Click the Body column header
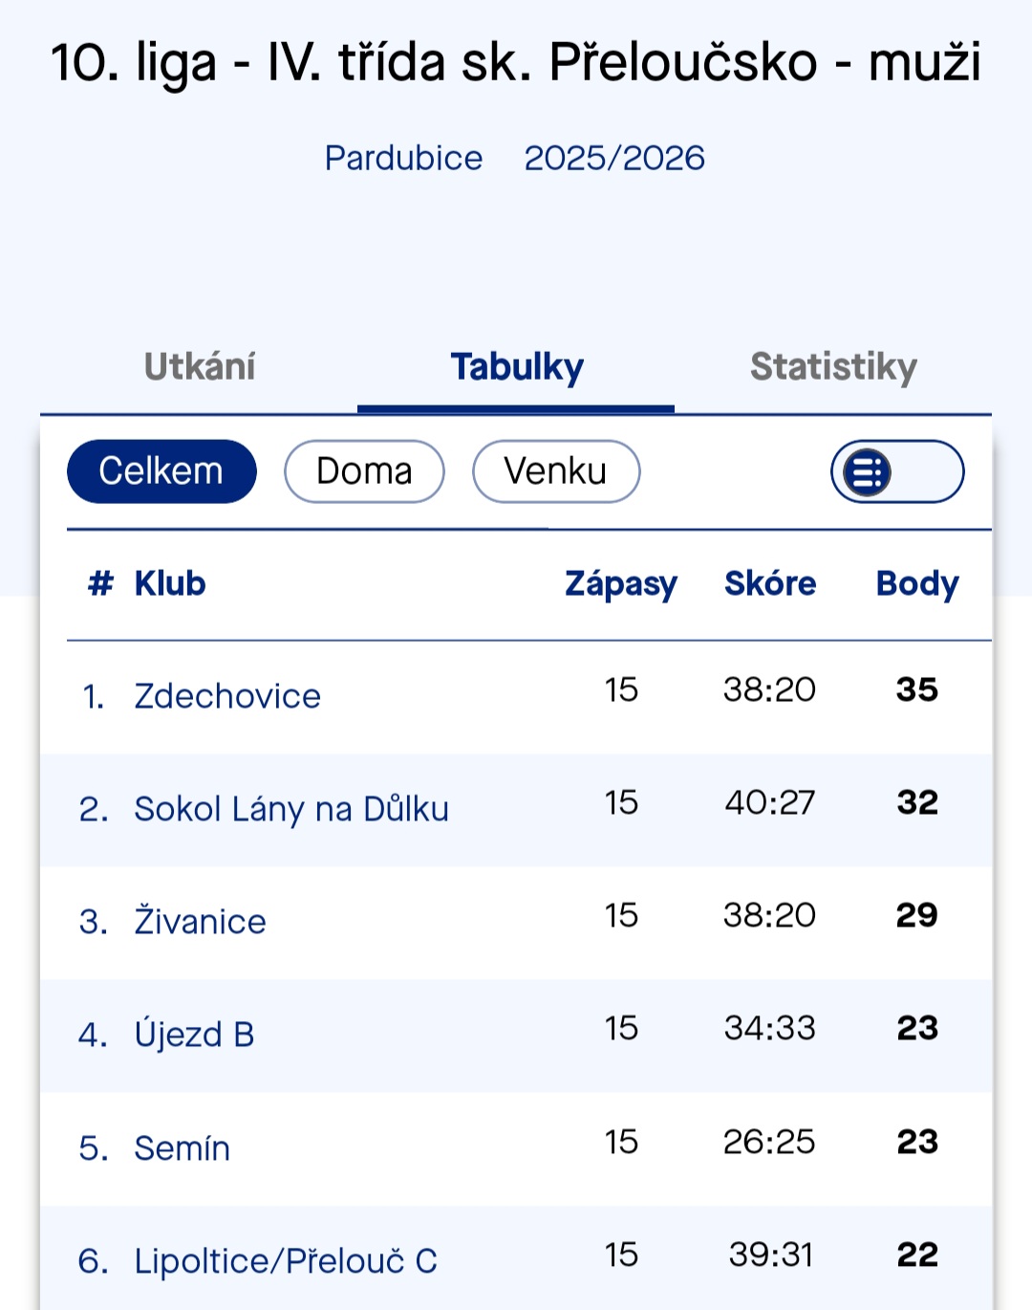 coord(916,583)
